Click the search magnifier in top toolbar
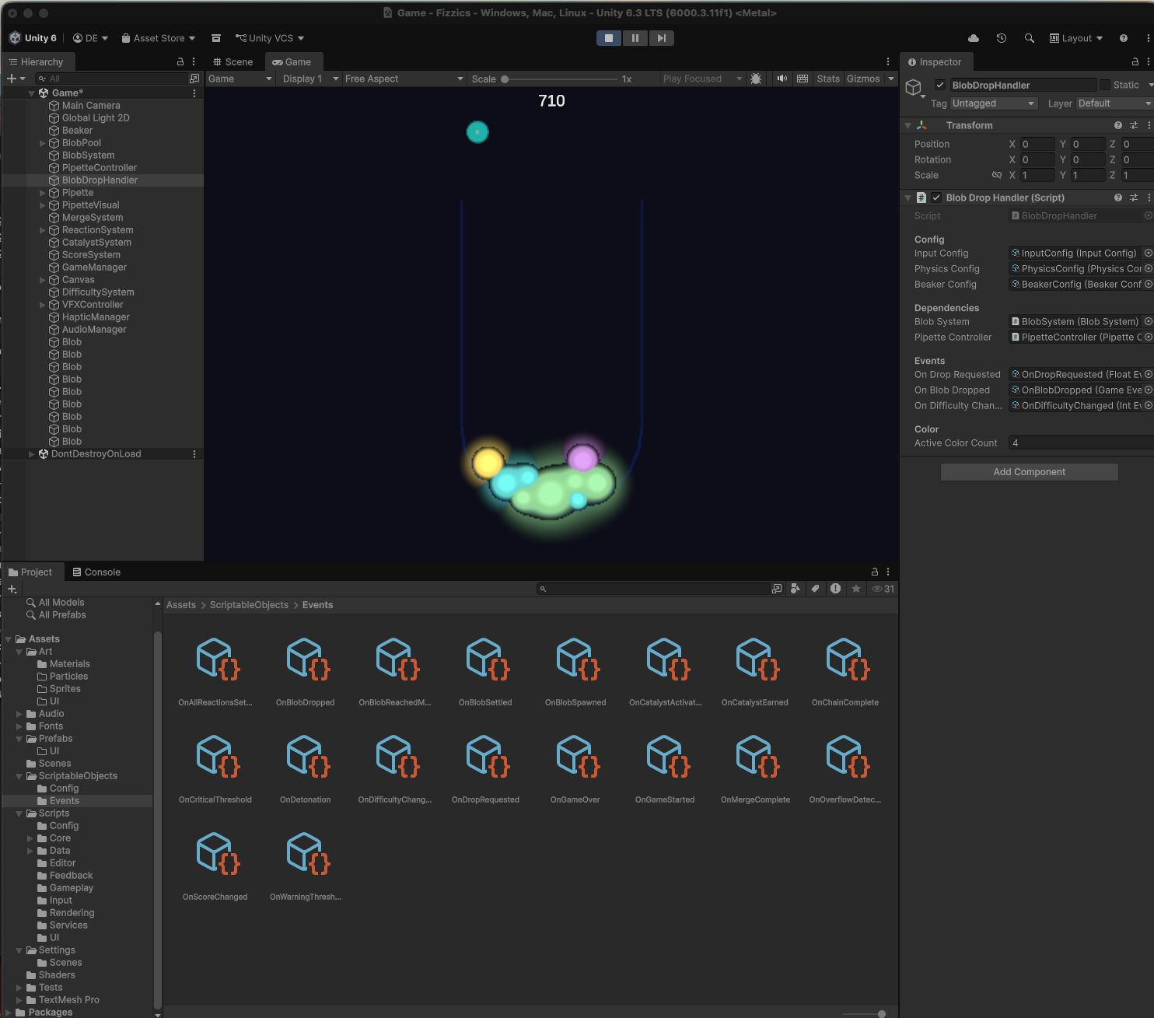This screenshot has width=1154, height=1018. tap(1029, 38)
